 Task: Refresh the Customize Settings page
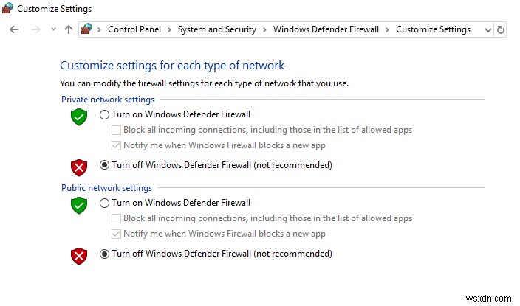[501, 29]
